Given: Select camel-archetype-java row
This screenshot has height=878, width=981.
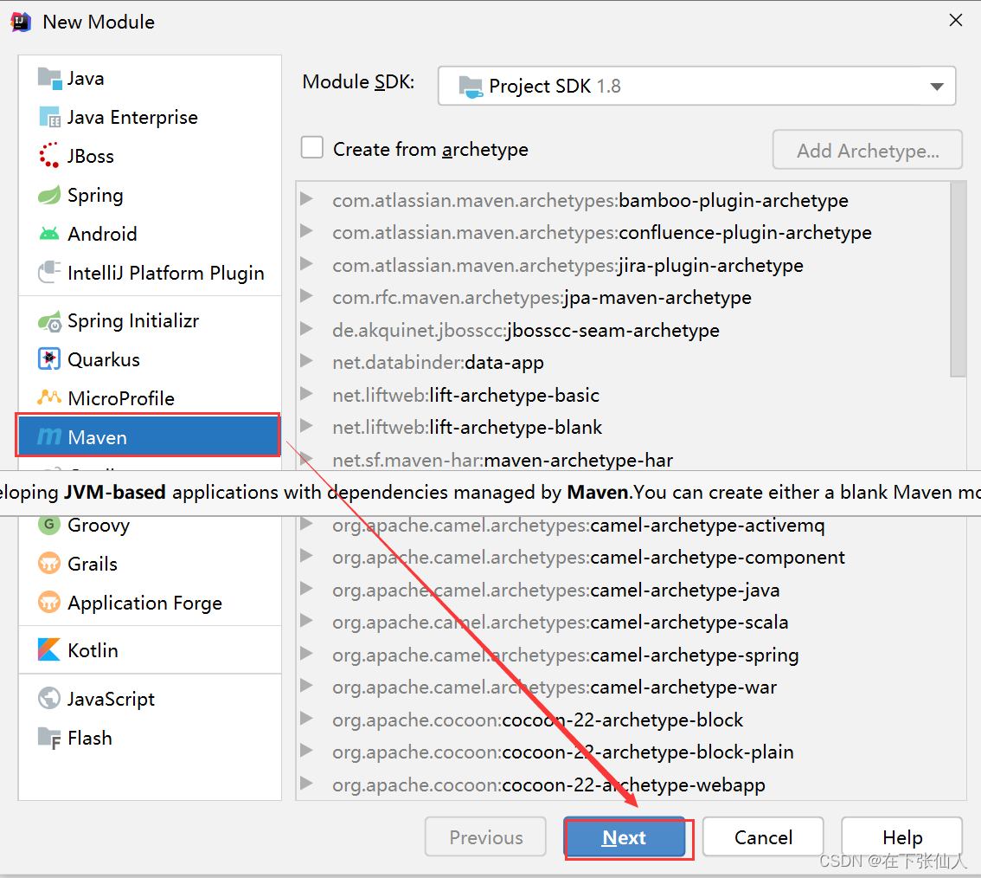Looking at the screenshot, I should click(623, 590).
